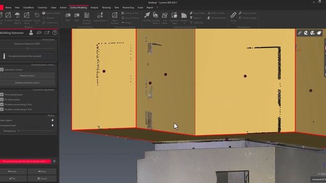326x183 pixels.
Task: Select the Segmentation tool in ribbon
Action: tap(100, 17)
